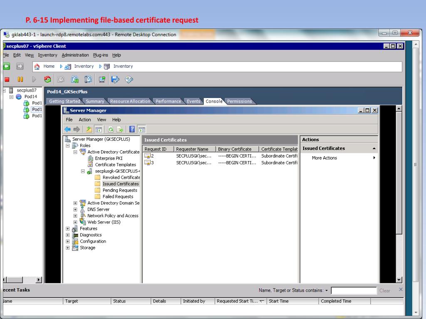Screen dimensions: 426x319
Task: Expand the Configuration node
Action: [68, 241]
